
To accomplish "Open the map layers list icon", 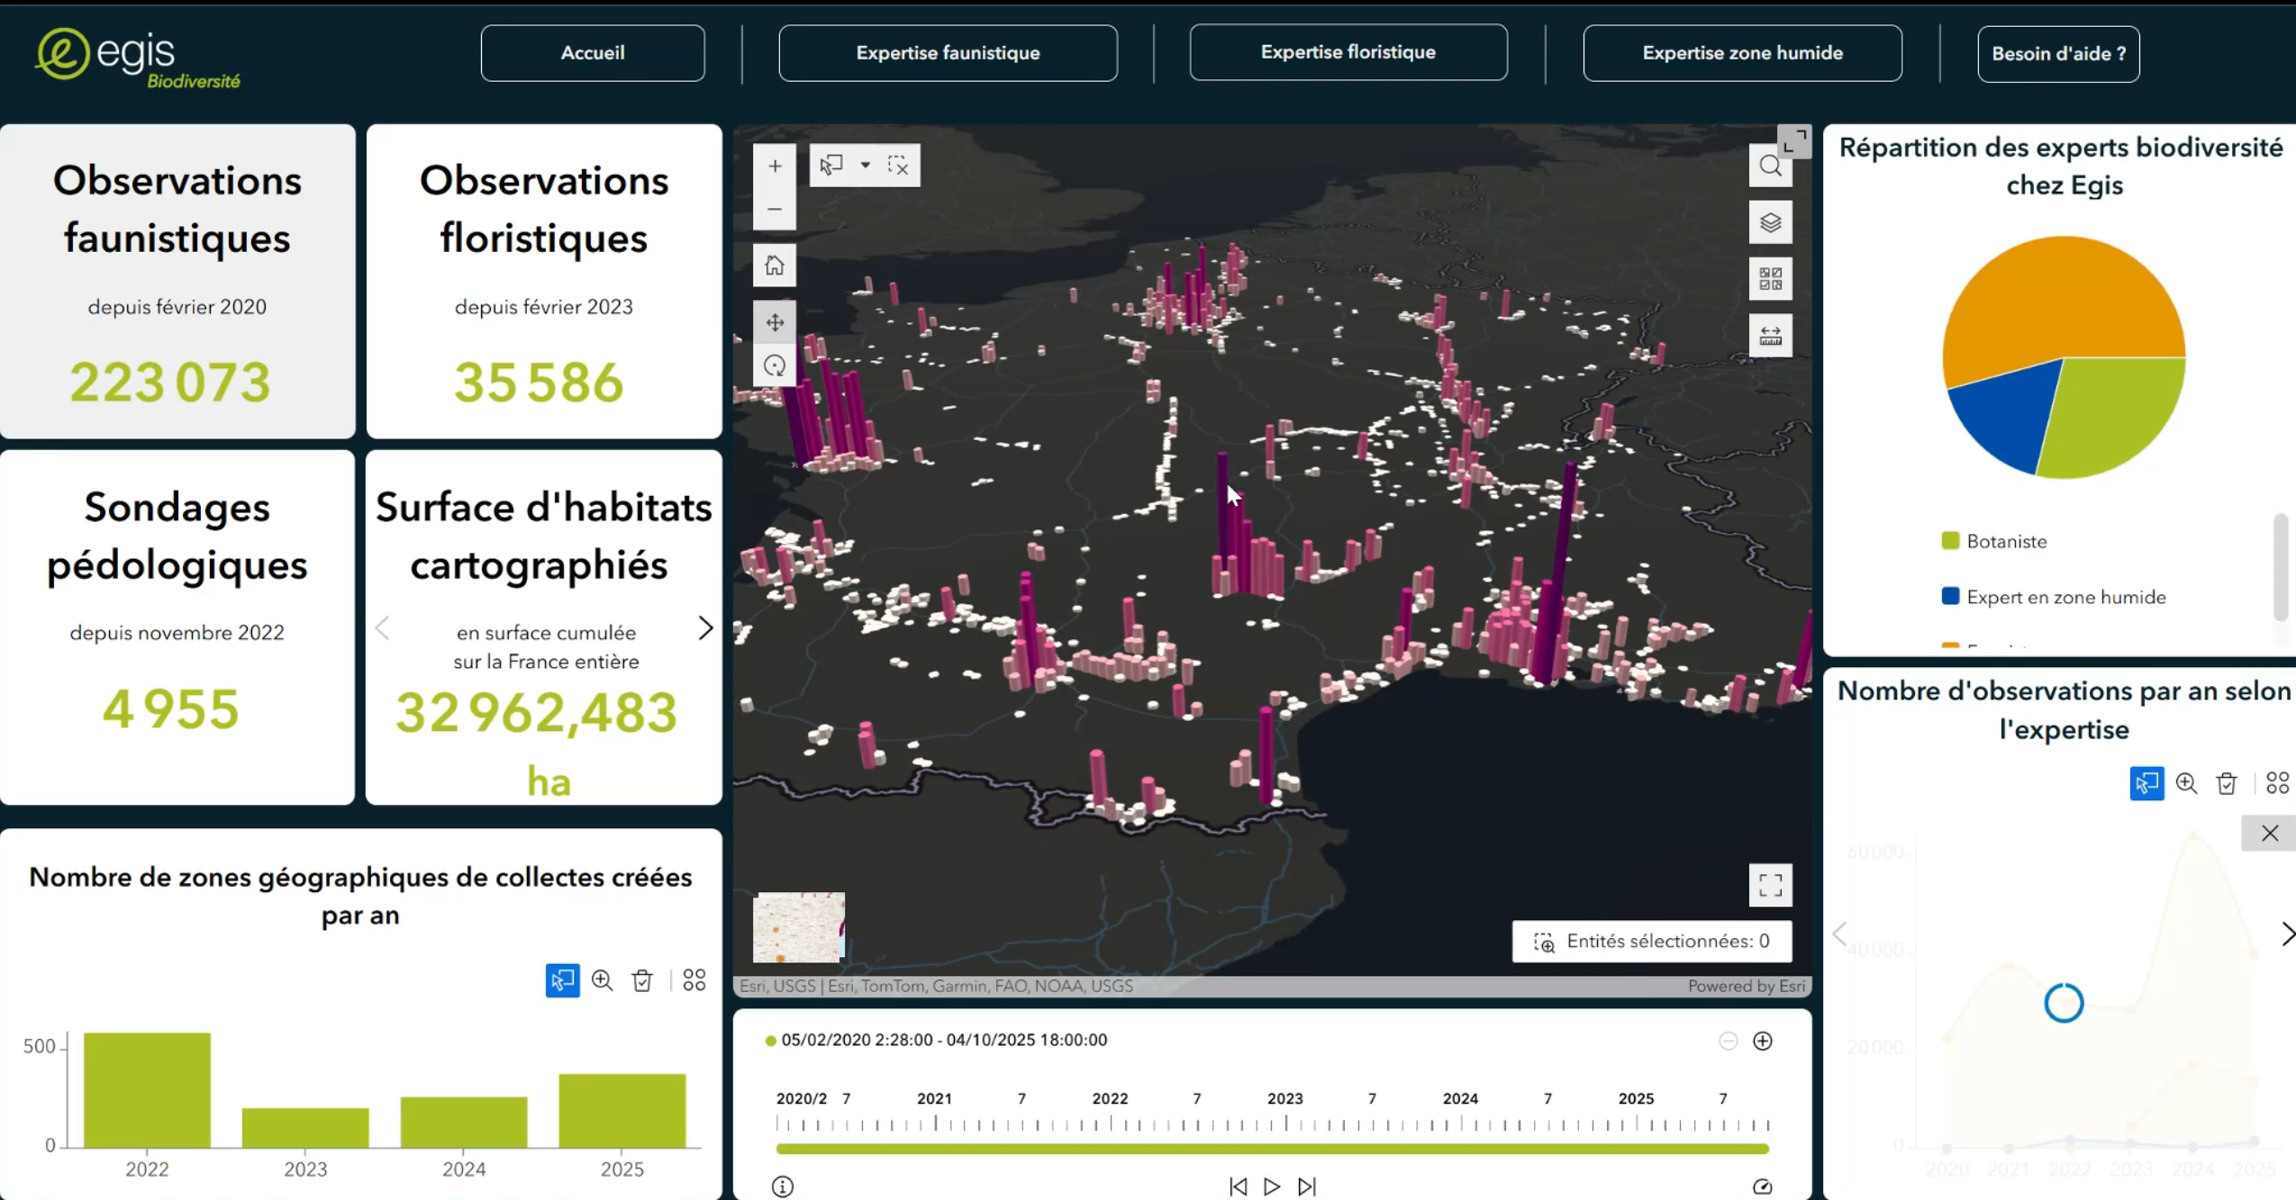I will 1769,223.
